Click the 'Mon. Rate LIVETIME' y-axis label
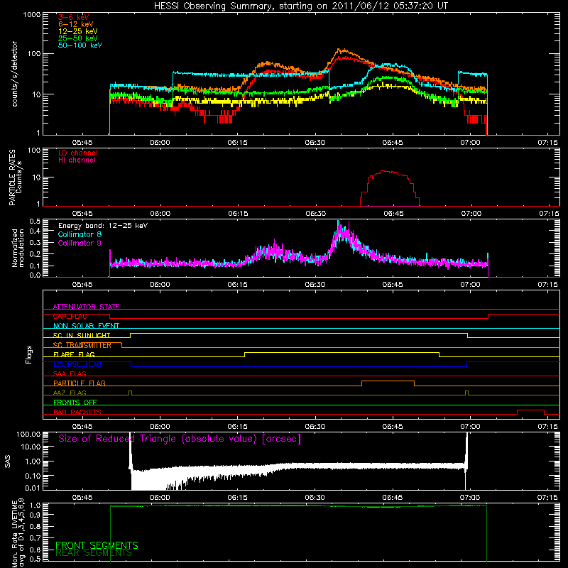 pyautogui.click(x=14, y=534)
